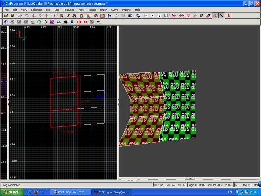Switch to the C:/Program Files/Qua... taskbar window
This screenshot has width=261, height=196.
(x=112, y=192)
